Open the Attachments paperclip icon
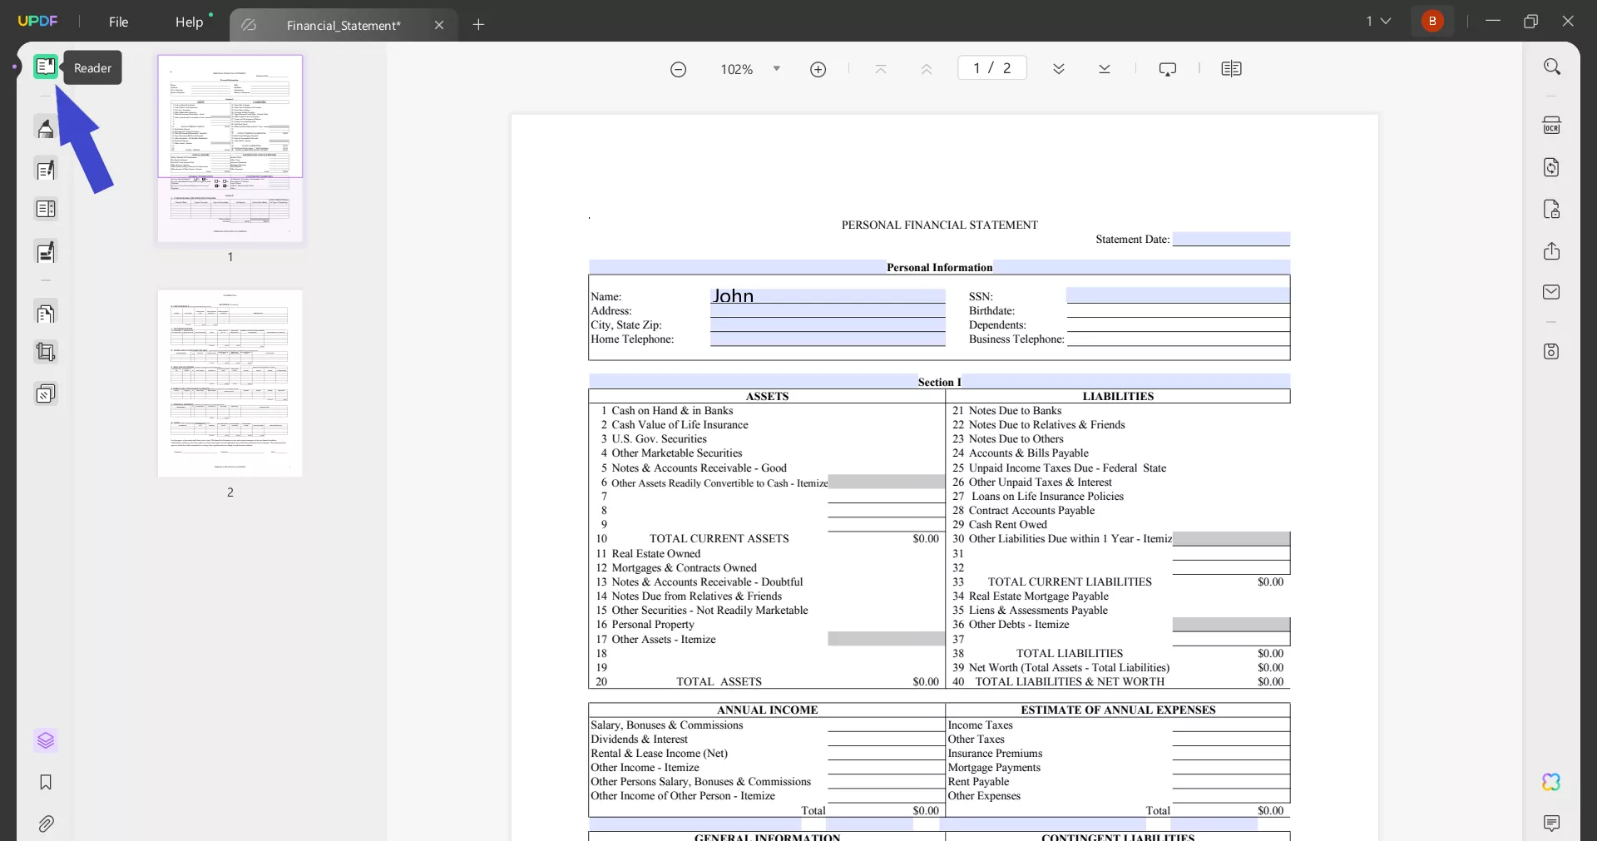The image size is (1597, 841). tap(46, 824)
